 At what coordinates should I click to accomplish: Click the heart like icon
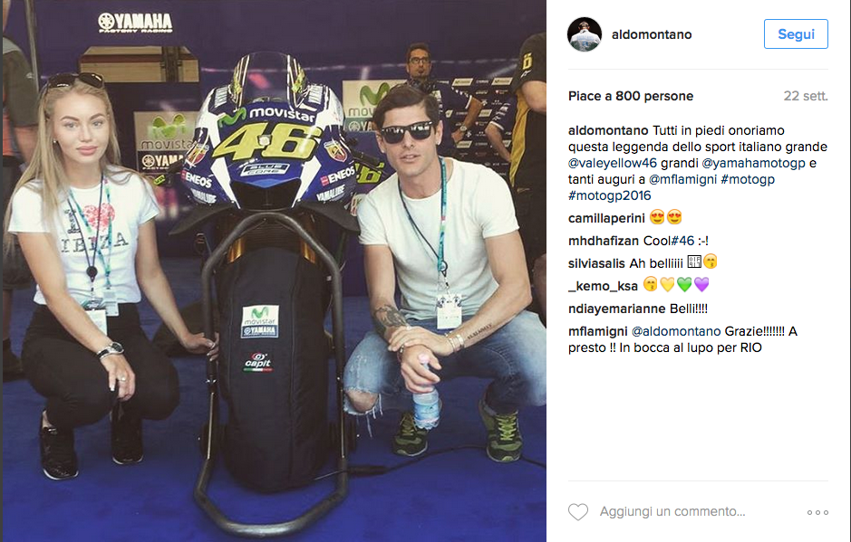pyautogui.click(x=578, y=511)
